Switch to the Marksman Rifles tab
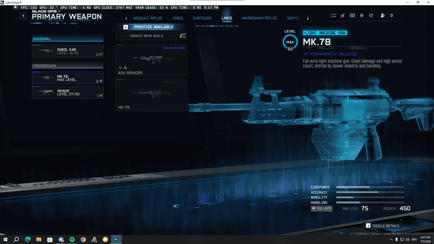 (x=259, y=18)
